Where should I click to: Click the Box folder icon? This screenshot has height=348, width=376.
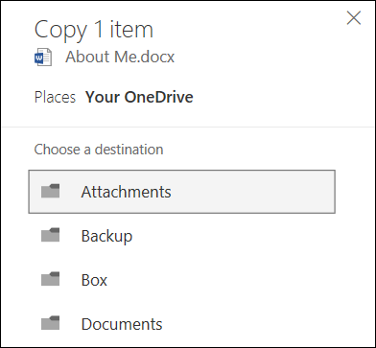[50, 279]
